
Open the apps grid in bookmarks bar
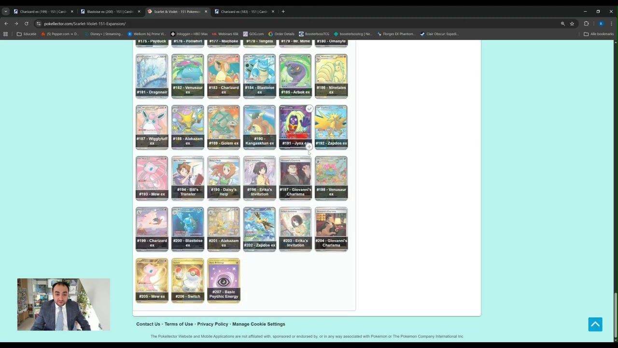click(6, 34)
